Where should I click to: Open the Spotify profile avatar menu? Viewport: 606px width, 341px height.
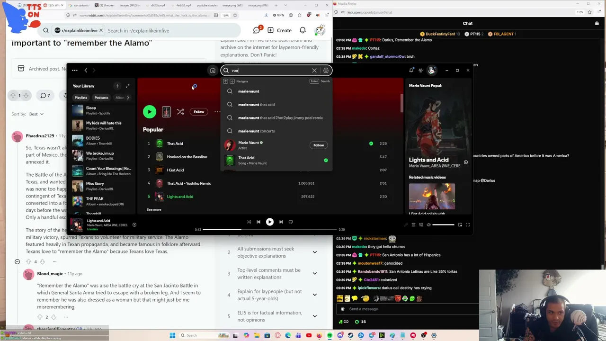[x=432, y=71]
